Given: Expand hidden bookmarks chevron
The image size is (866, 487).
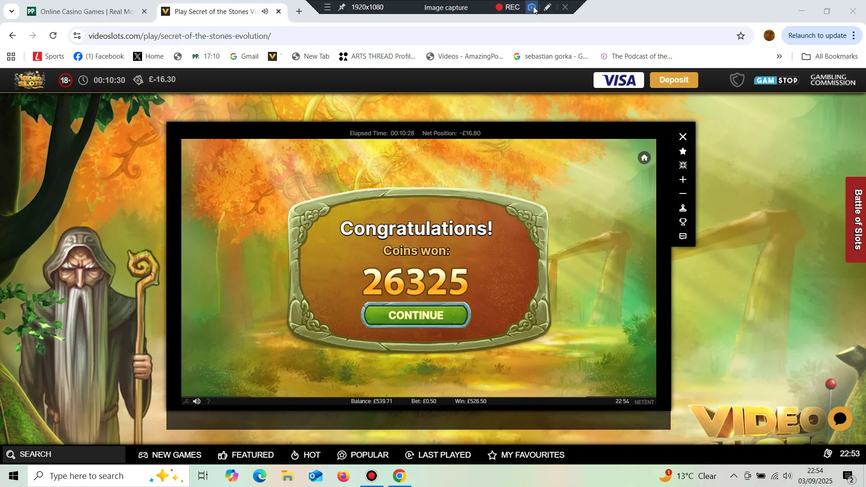Looking at the screenshot, I should pos(779,56).
